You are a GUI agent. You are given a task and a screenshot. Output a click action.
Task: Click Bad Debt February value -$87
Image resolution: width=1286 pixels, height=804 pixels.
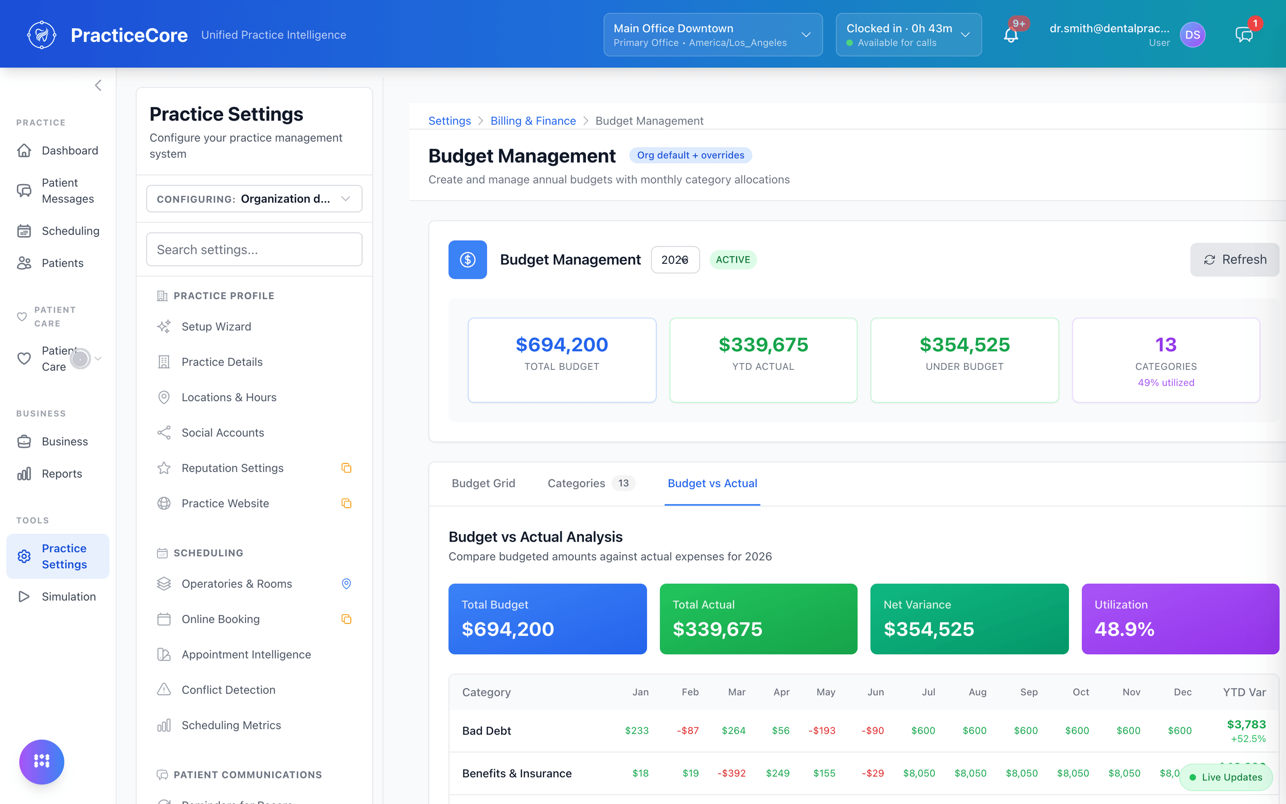[687, 730]
